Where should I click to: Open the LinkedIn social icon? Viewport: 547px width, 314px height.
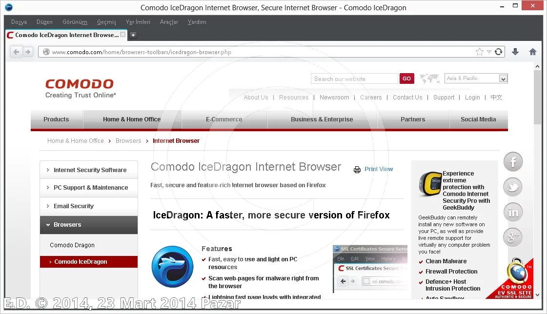coord(513,212)
